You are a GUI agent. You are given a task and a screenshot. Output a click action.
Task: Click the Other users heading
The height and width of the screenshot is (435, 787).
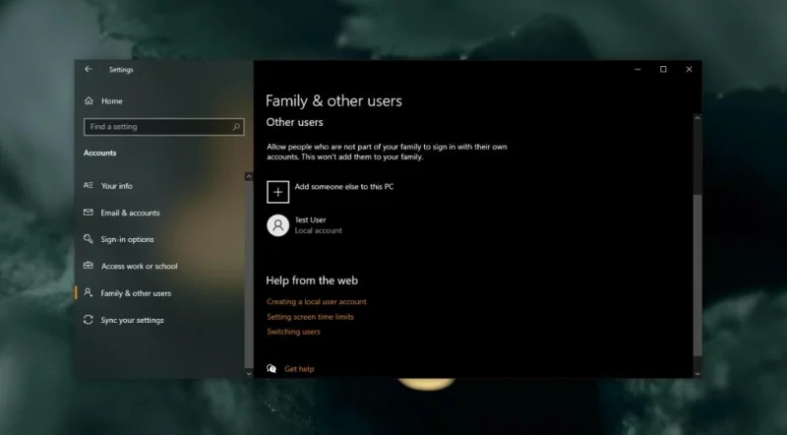click(294, 122)
